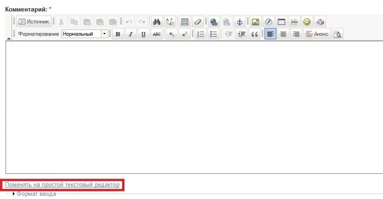The width and height of the screenshot is (383, 199).
Task: Click inside the comment text area
Action: coord(194,107)
